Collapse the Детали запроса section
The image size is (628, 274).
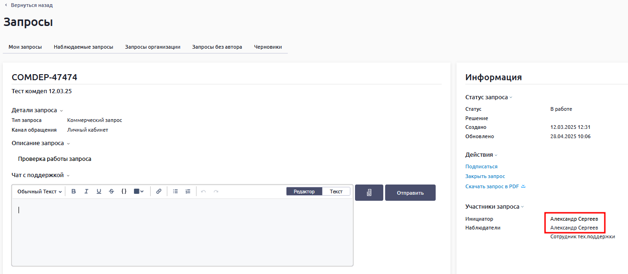point(37,110)
